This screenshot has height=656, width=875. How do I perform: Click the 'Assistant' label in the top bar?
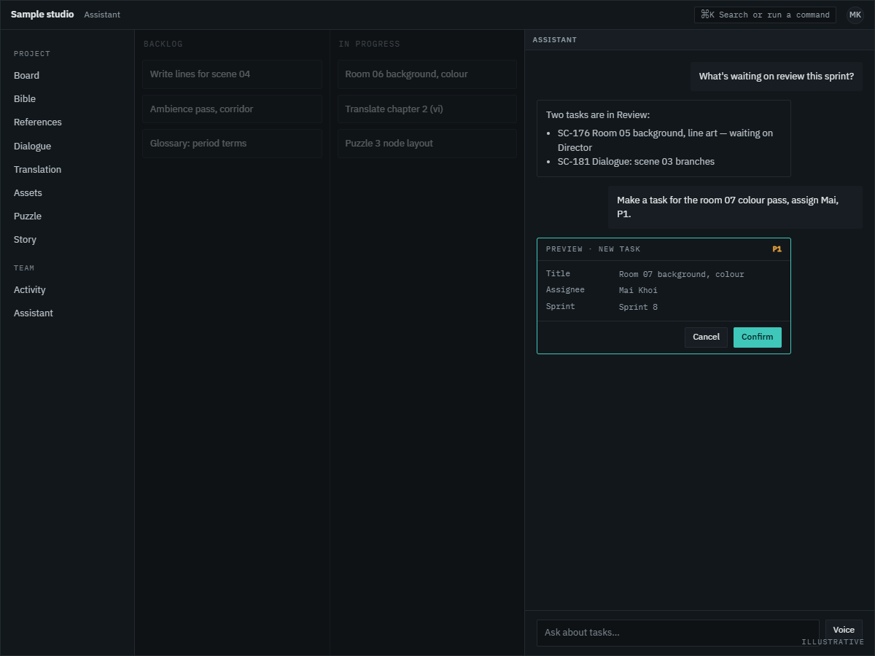(x=102, y=15)
